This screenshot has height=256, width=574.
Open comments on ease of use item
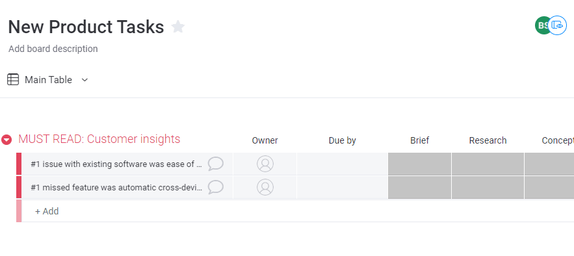click(x=216, y=164)
